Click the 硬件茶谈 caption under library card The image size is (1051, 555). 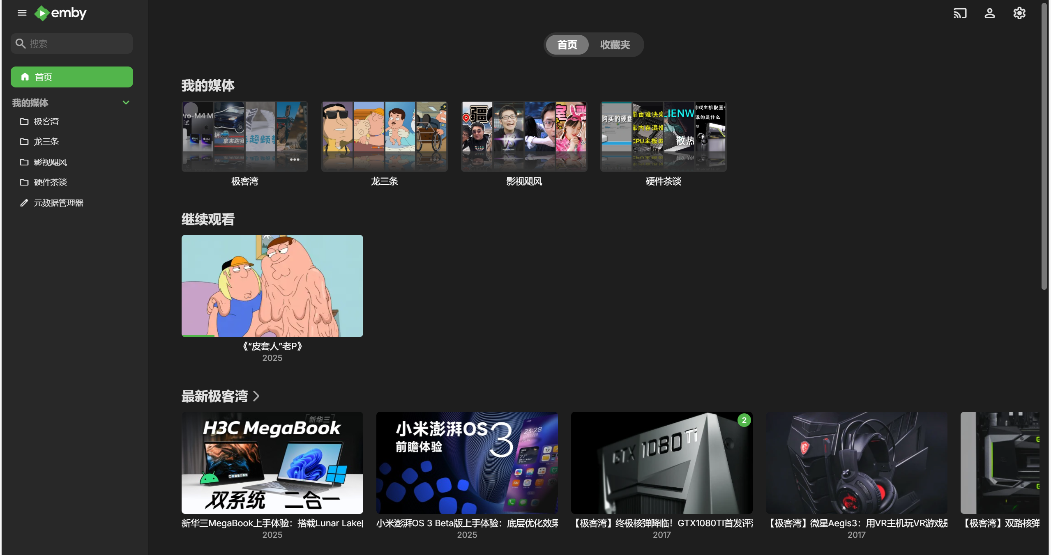pyautogui.click(x=664, y=181)
